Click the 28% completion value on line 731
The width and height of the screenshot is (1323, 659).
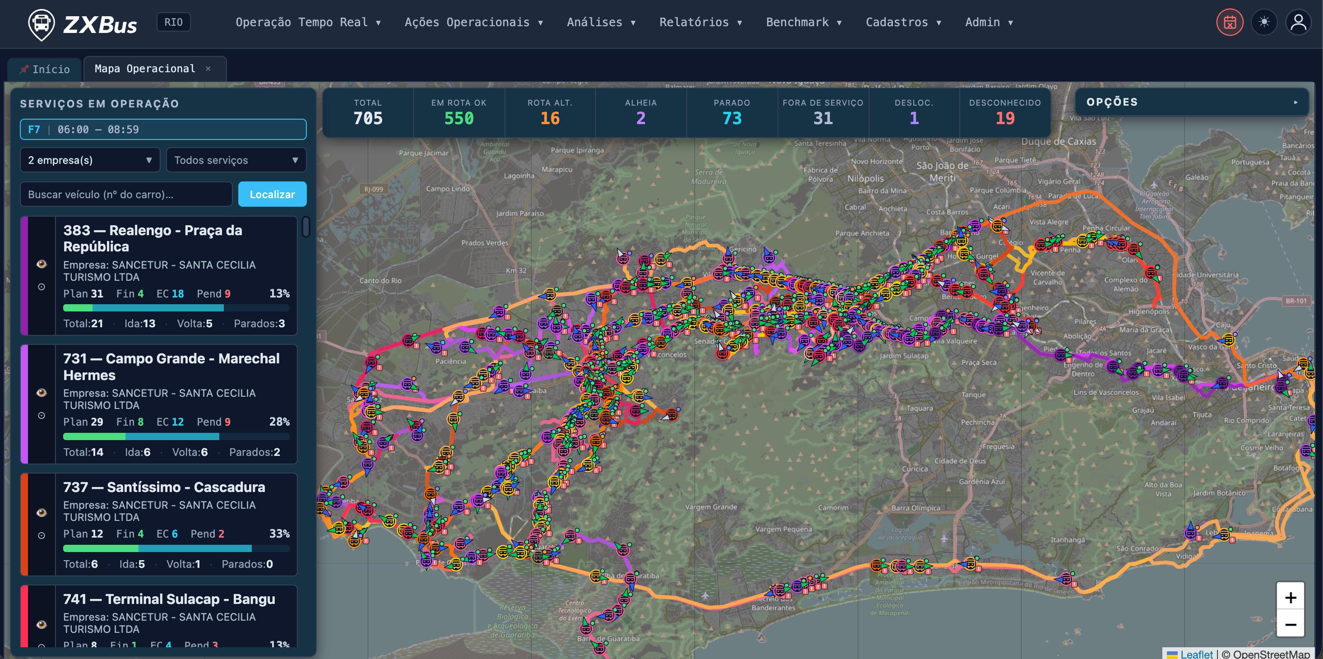click(x=279, y=422)
